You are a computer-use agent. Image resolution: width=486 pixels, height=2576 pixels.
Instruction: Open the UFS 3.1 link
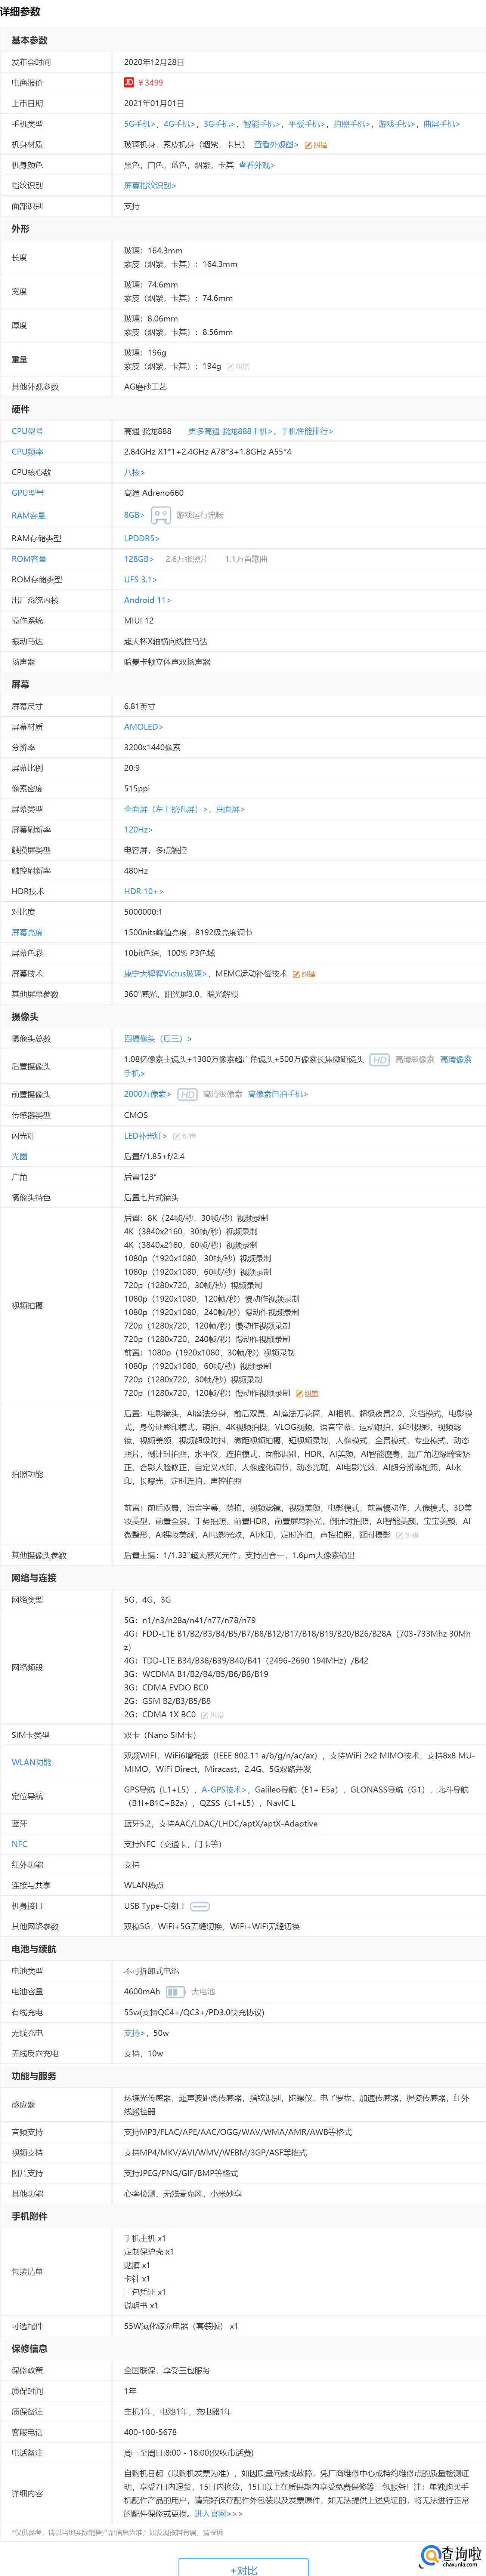pos(140,580)
